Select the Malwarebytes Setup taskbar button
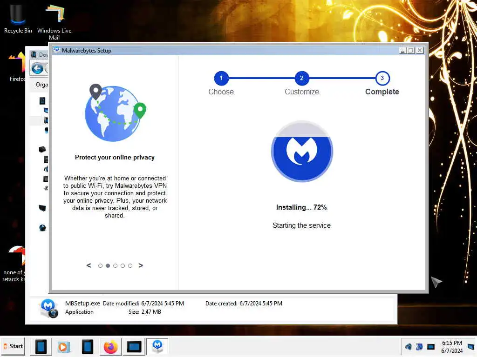477x357 pixels. pos(157,346)
